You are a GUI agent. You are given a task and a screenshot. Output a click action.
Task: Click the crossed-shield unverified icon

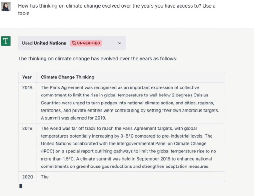click(74, 43)
